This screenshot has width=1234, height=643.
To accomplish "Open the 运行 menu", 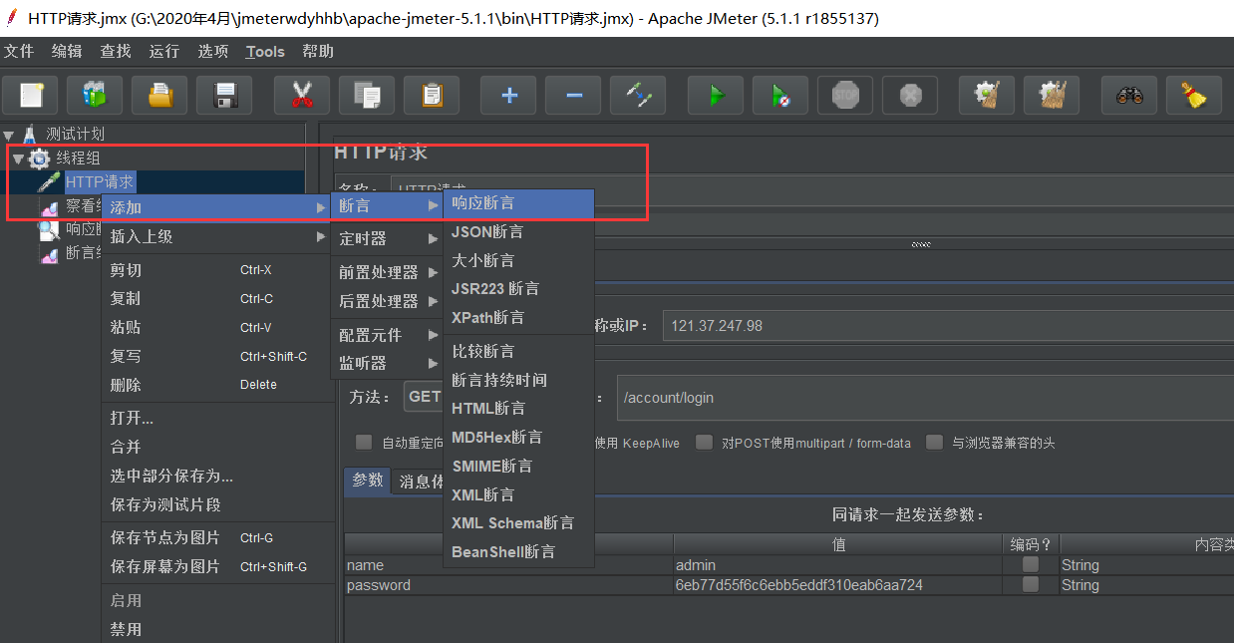I will point(164,51).
